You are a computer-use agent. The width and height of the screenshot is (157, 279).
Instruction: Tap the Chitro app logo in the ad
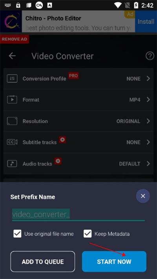(x=11, y=21)
